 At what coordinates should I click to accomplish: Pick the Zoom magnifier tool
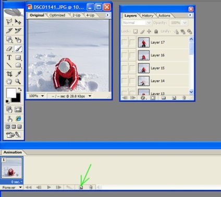18,81
